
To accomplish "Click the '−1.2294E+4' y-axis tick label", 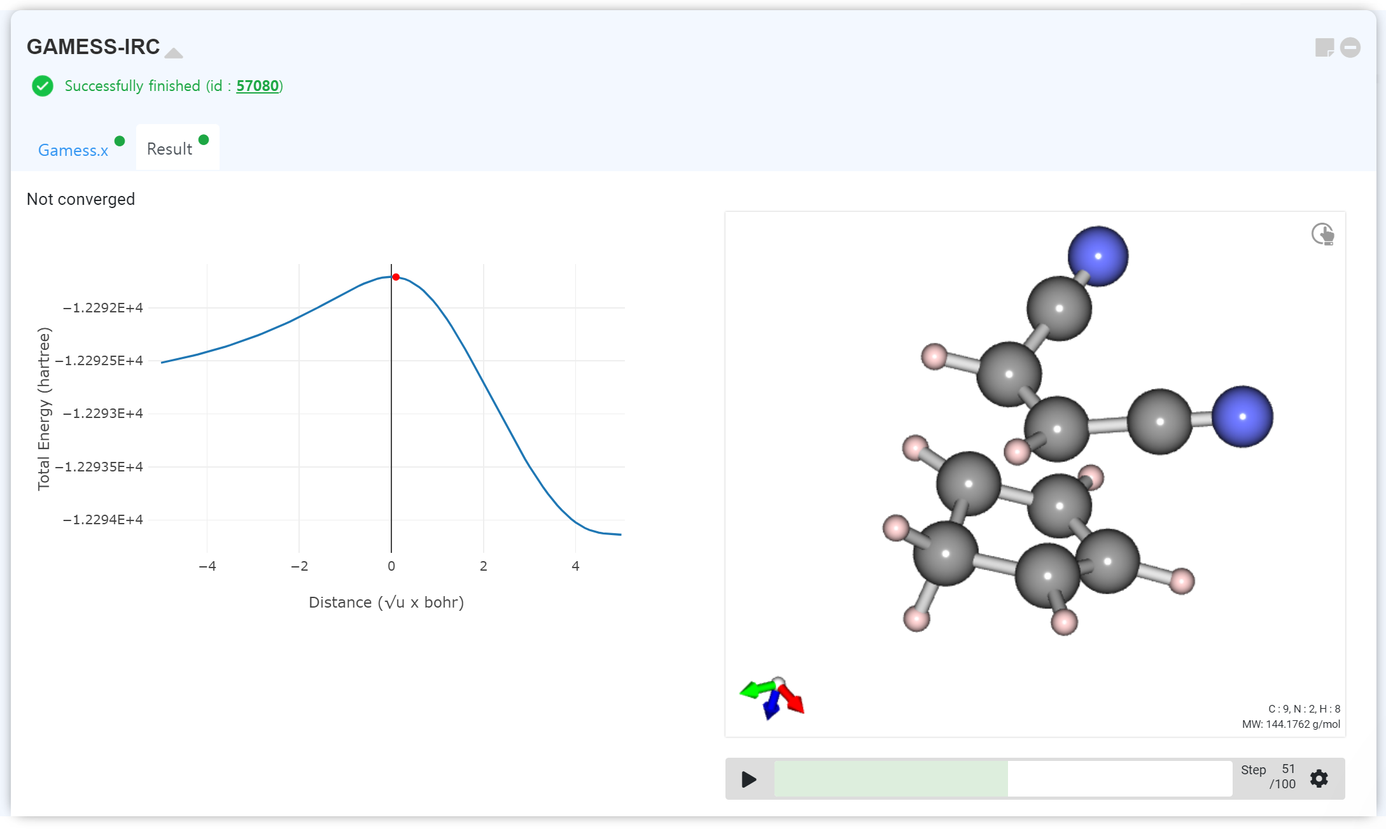I will click(x=102, y=520).
